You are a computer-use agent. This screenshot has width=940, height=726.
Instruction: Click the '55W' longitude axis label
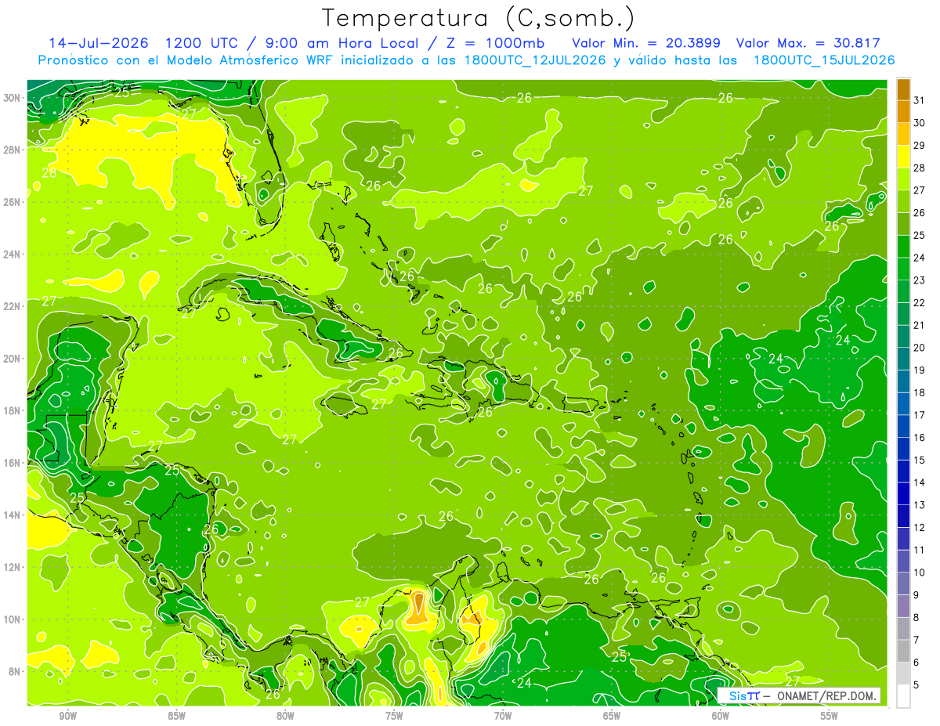[830, 716]
